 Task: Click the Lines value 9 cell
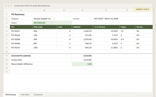tap(64, 39)
